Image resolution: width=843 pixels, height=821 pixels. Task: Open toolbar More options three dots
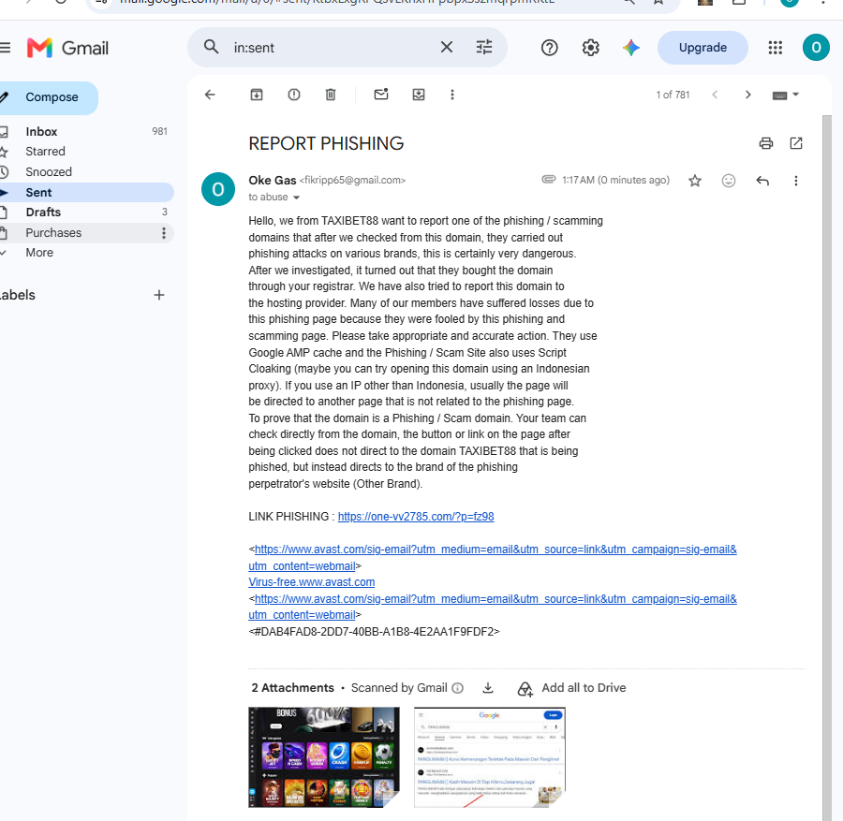click(452, 95)
